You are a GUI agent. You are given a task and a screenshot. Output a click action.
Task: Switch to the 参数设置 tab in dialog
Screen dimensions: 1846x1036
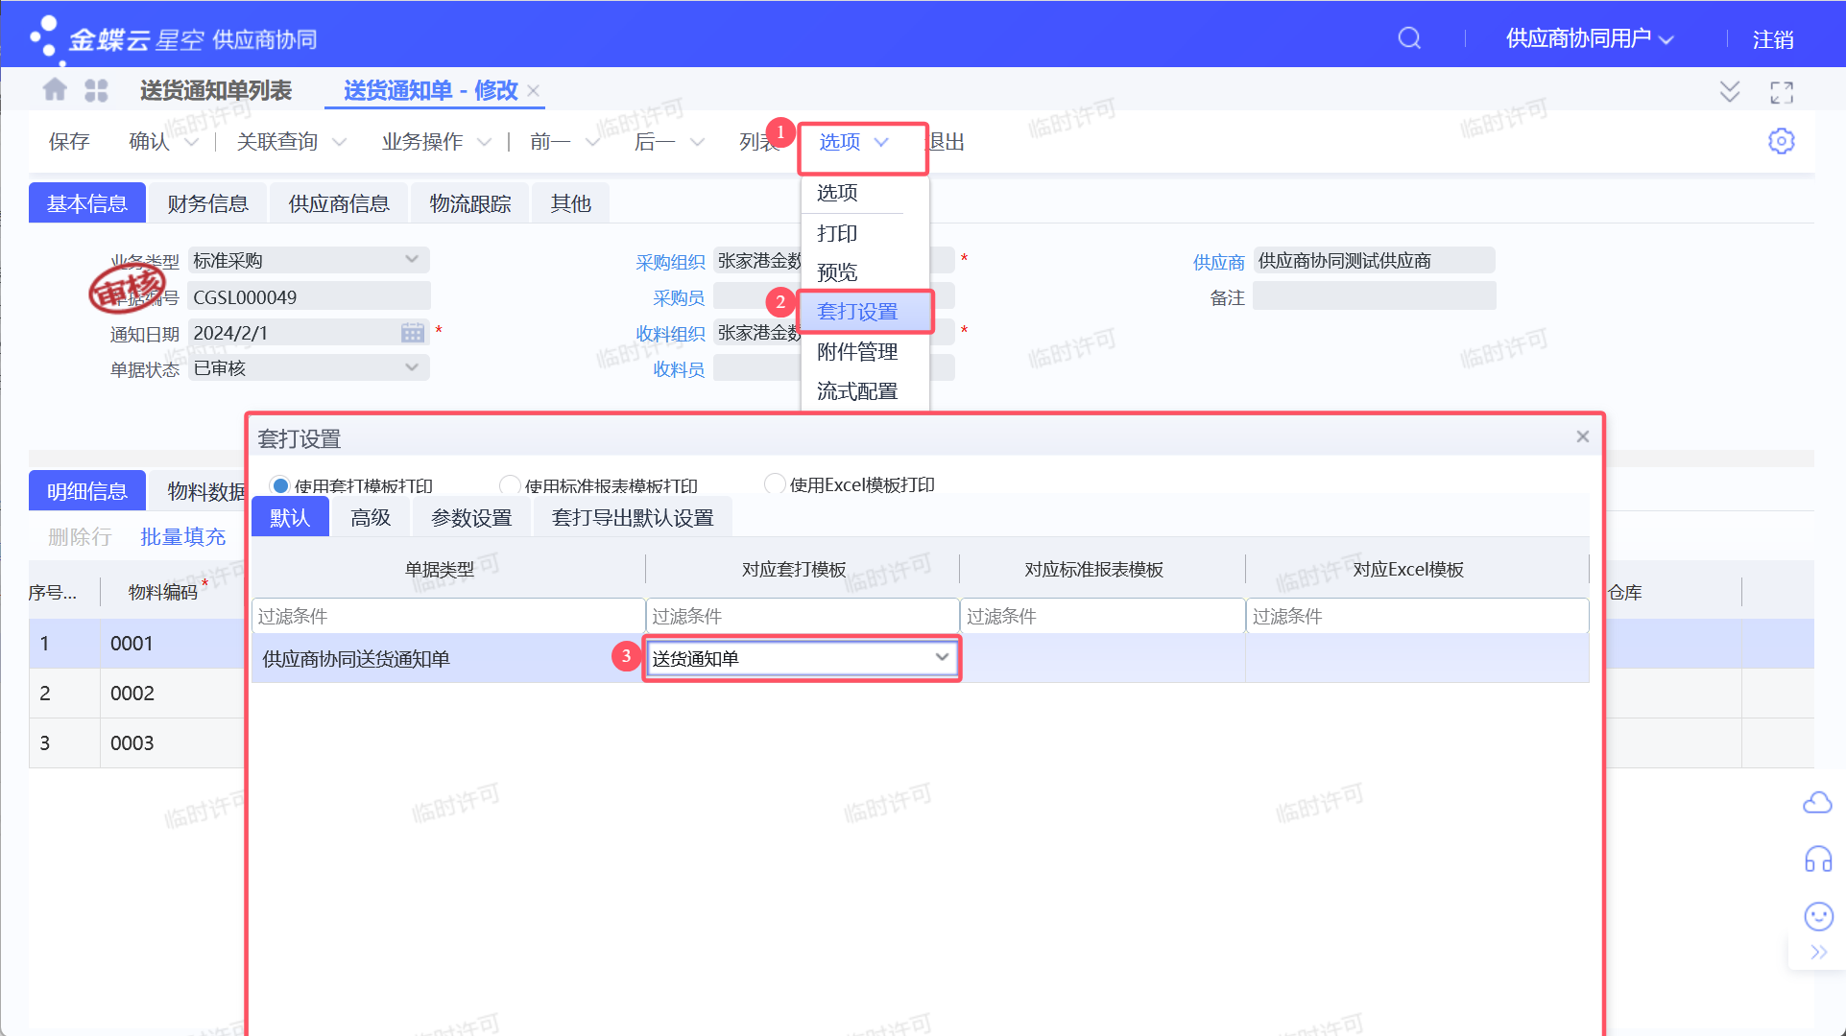[471, 518]
